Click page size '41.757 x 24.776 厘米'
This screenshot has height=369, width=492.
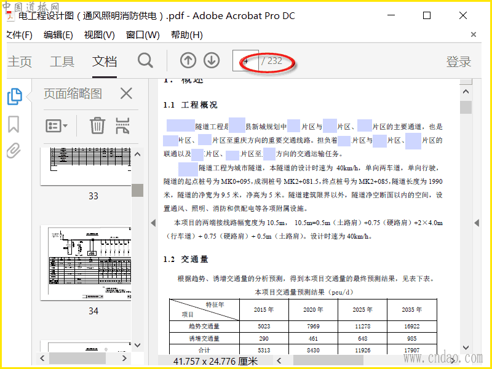215,362
